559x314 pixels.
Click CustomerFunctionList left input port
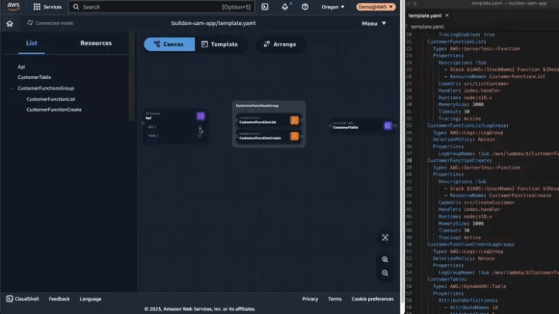click(237, 120)
